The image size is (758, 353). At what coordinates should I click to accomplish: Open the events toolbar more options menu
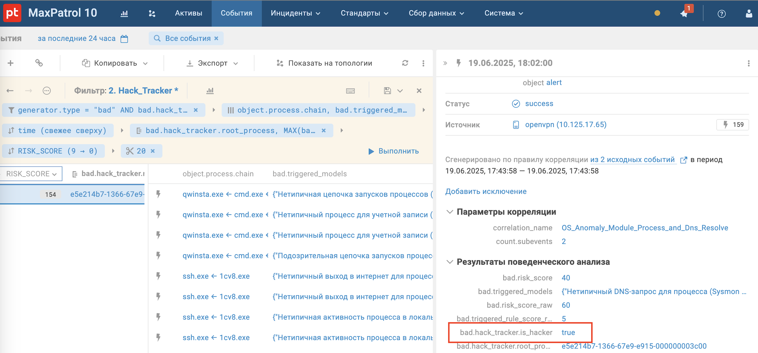click(x=423, y=63)
